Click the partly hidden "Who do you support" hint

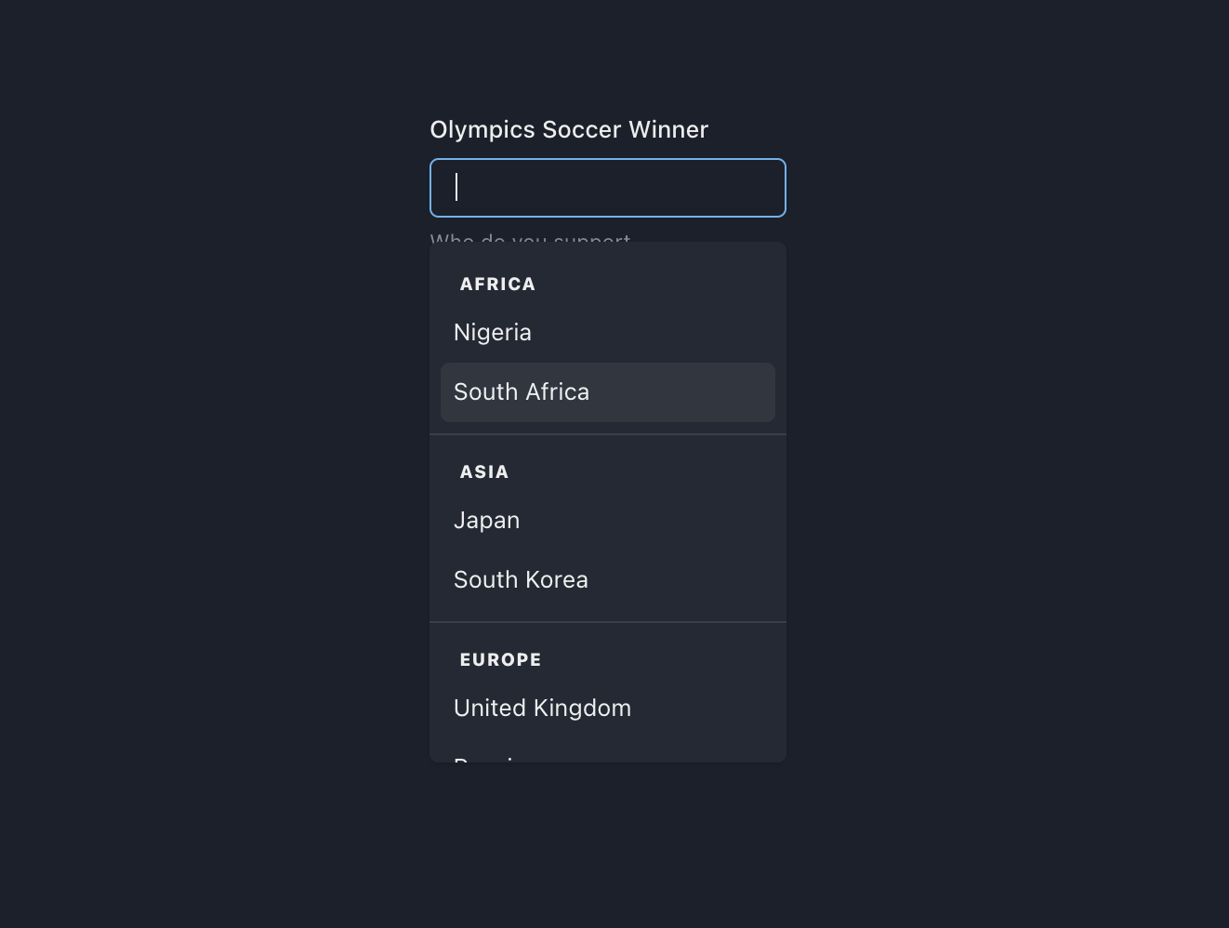(x=530, y=238)
